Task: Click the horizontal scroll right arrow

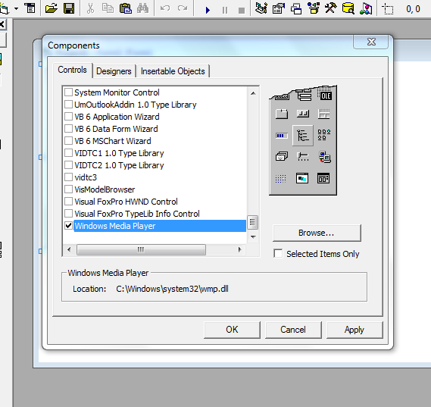Action: (x=239, y=249)
